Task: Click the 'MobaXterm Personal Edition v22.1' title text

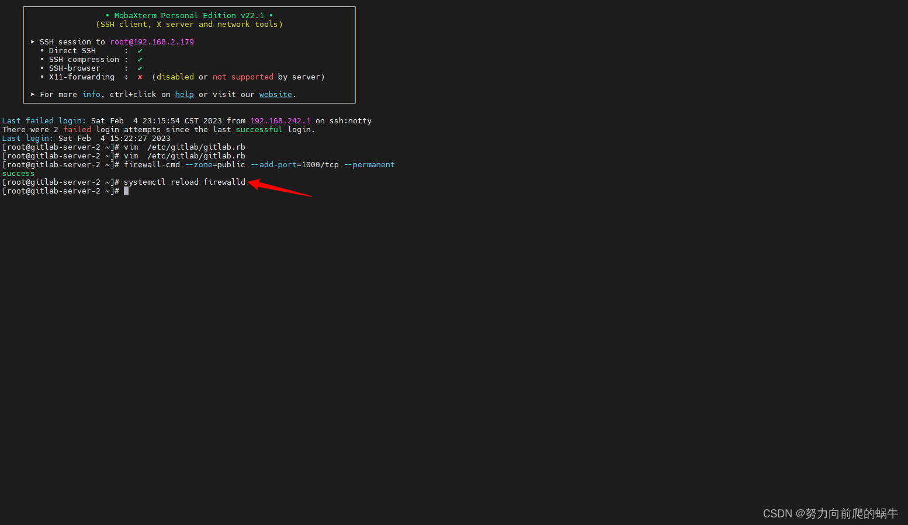Action: [x=189, y=16]
